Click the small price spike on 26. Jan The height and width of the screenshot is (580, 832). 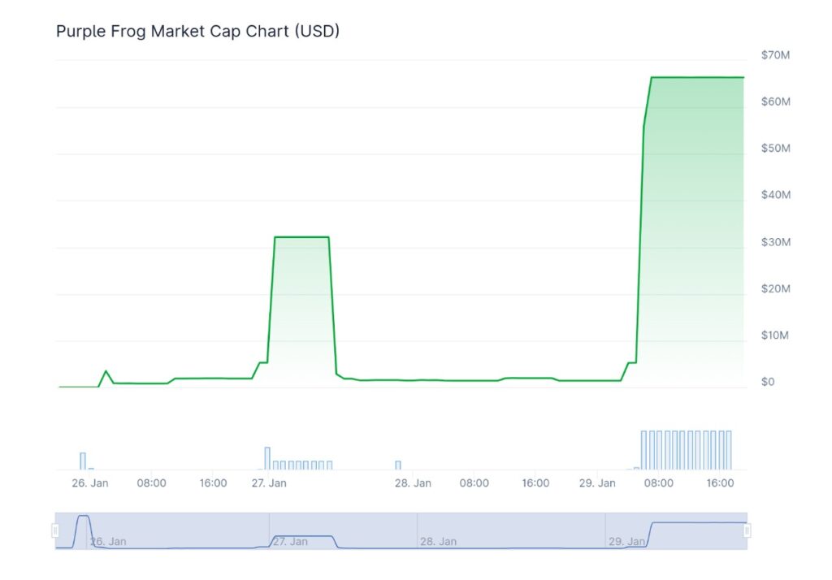coord(106,371)
